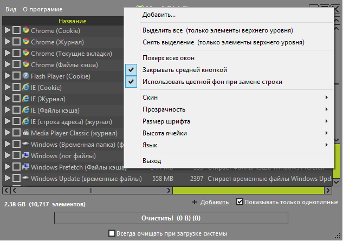Click the plus icon beside Добавить link
343x241 pixels.
coord(194,202)
